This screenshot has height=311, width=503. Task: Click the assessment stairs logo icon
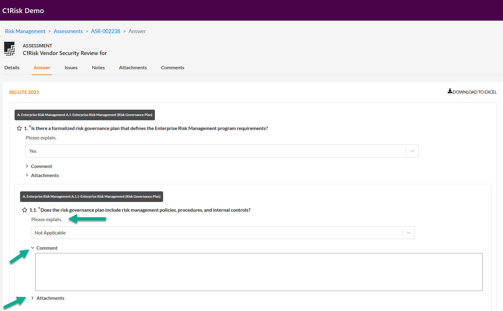coord(9,49)
